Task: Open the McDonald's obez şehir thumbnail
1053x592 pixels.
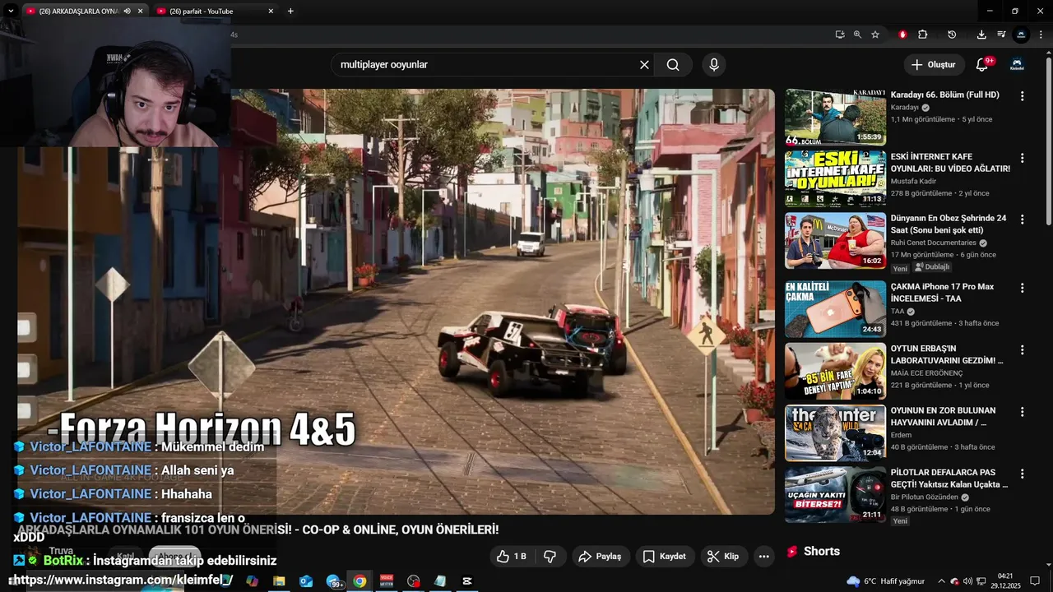Action: click(x=835, y=240)
